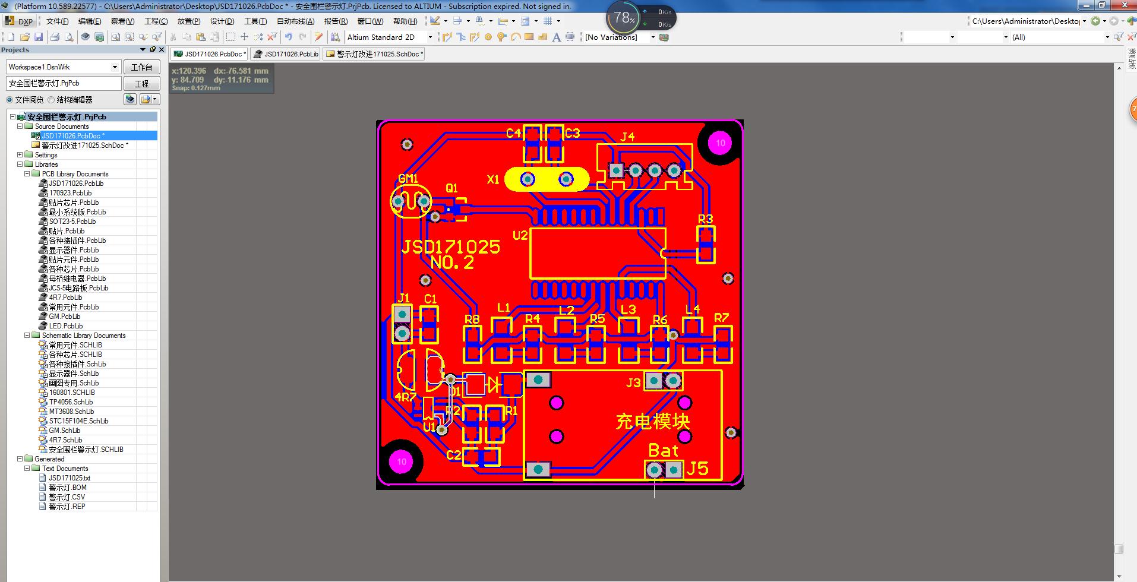Open the 自动布线(A) menu
This screenshot has height=582, width=1137.
tap(296, 21)
